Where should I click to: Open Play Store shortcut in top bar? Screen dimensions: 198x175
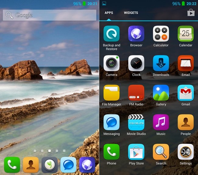(x=191, y=13)
